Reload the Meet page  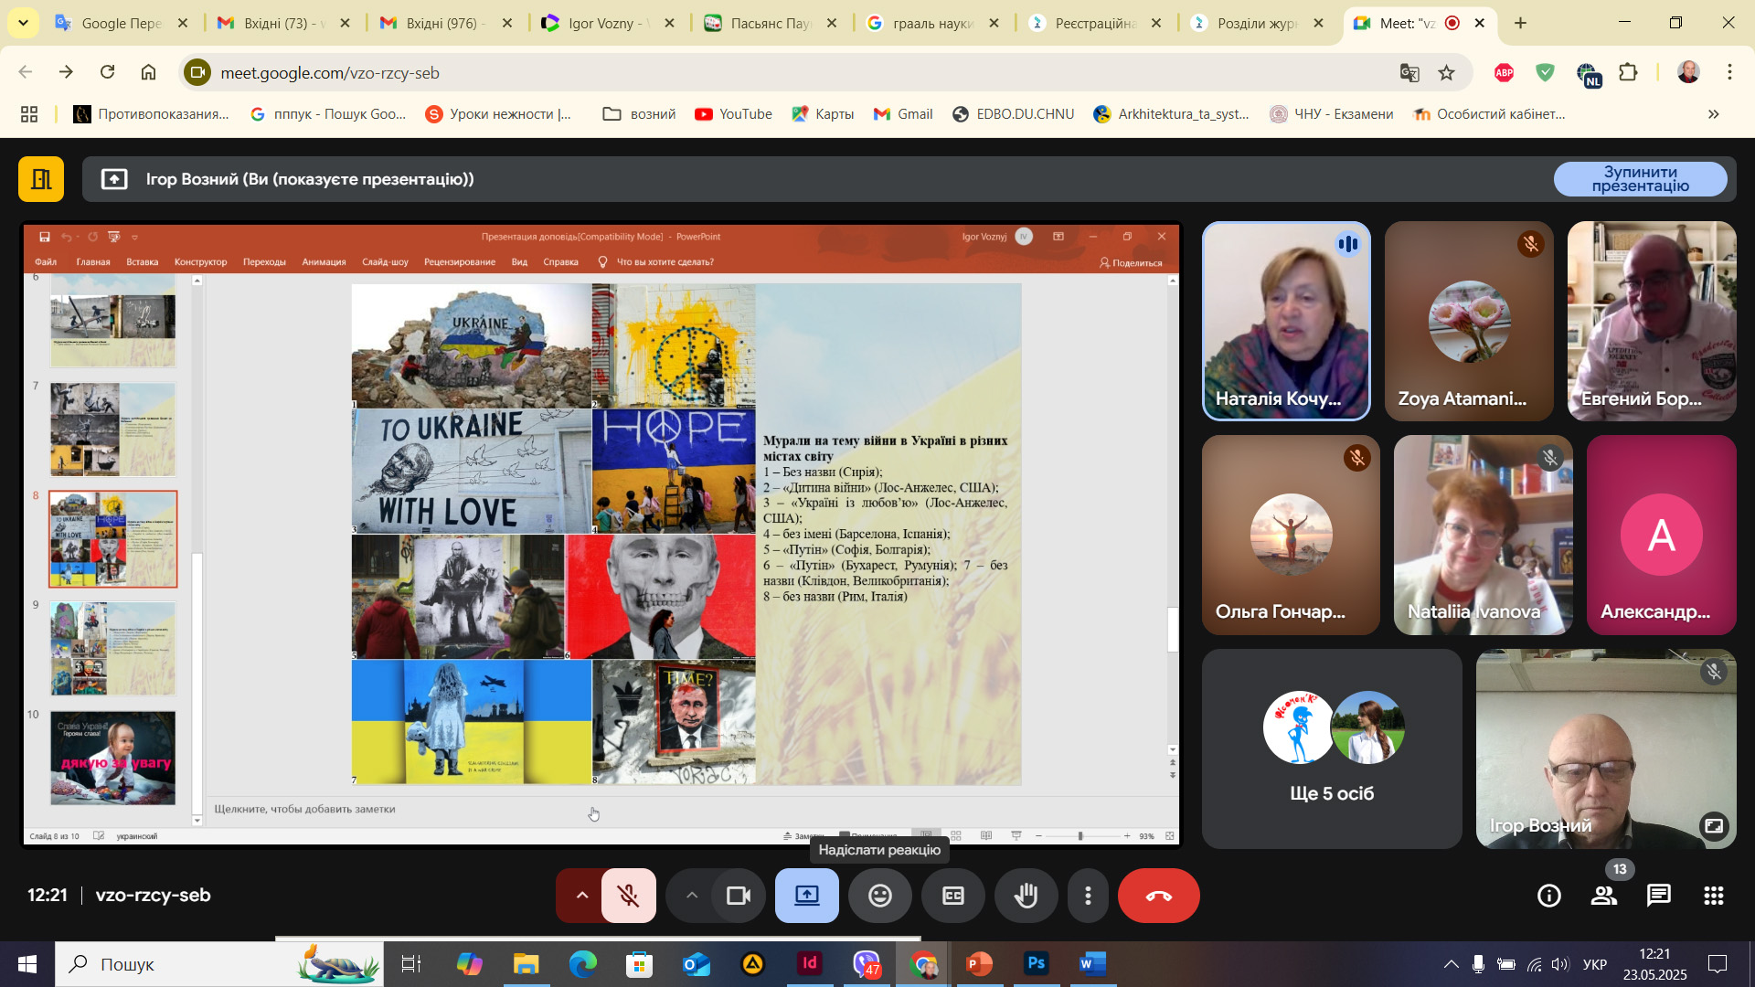click(x=108, y=72)
